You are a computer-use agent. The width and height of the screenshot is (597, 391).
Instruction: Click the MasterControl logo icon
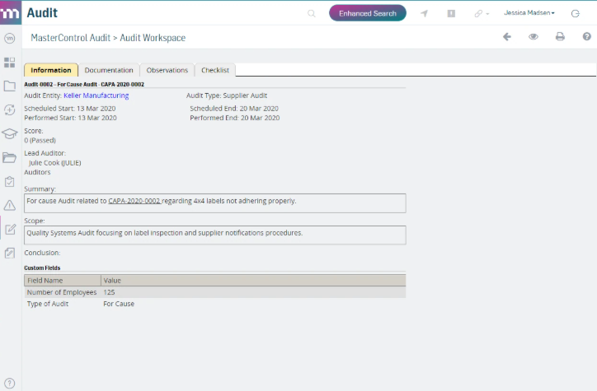(10, 13)
